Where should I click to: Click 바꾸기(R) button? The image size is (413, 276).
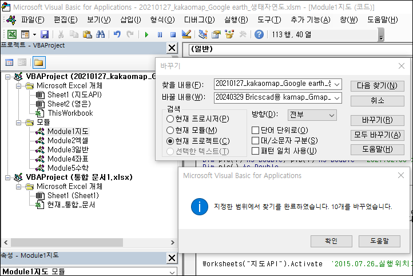377,120
